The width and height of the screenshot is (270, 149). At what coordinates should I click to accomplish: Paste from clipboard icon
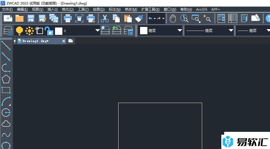(128, 18)
